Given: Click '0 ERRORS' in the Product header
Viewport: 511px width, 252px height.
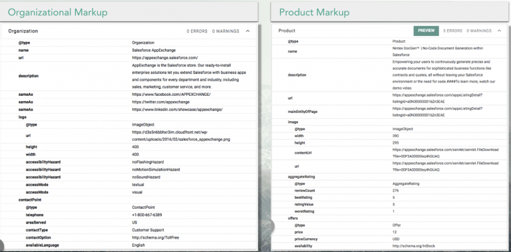Looking at the screenshot, I should (452, 31).
